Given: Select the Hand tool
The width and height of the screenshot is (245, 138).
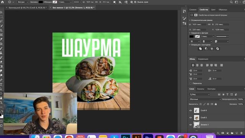Looking at the screenshot, I should coord(1,98).
